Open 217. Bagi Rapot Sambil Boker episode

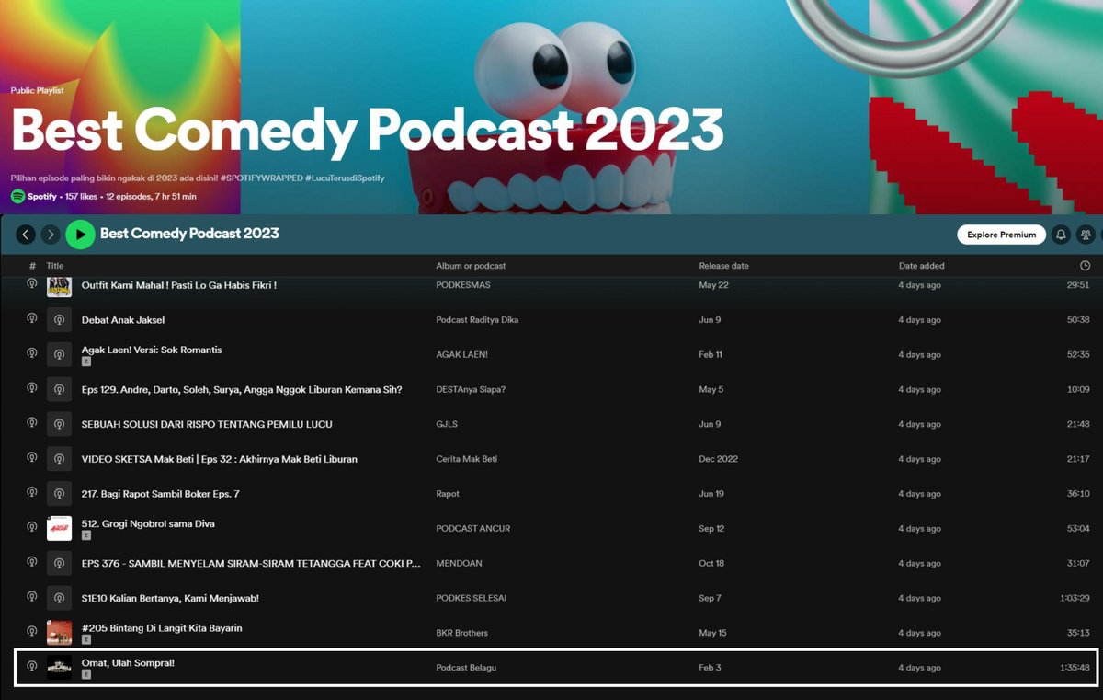(x=161, y=494)
